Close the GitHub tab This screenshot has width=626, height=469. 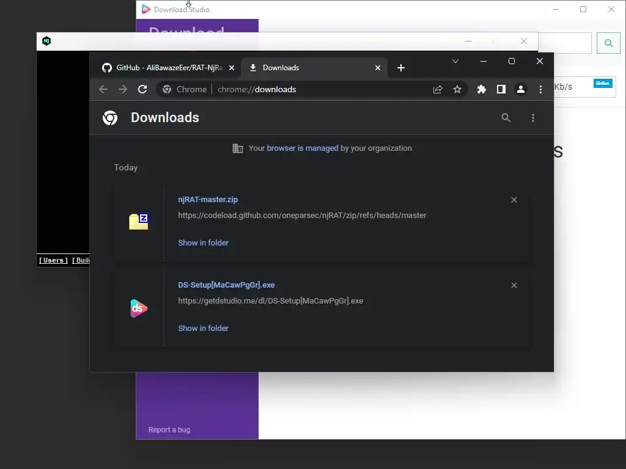(232, 68)
